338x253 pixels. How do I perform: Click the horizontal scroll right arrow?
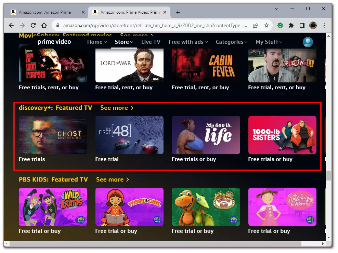click(x=323, y=243)
